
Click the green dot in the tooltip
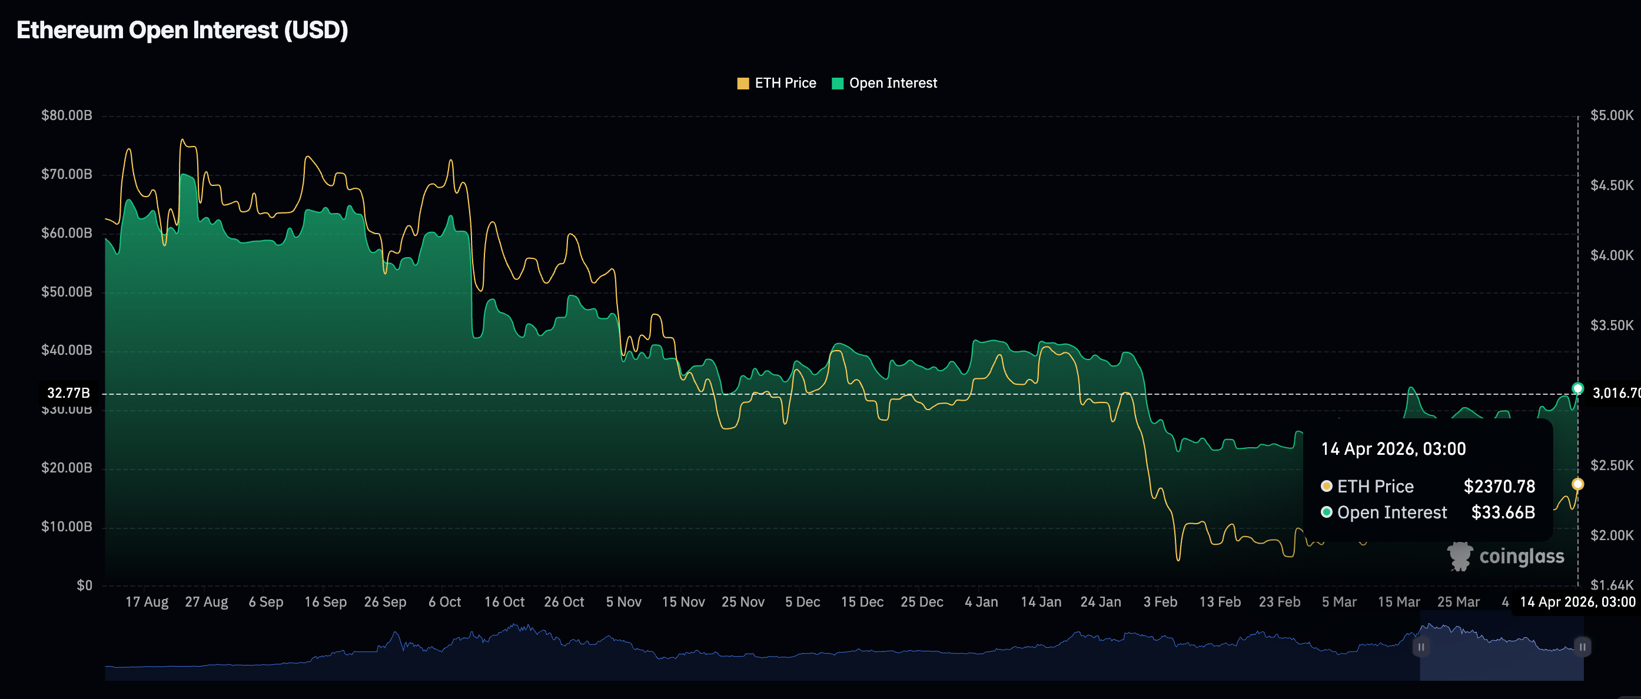[x=1326, y=512]
